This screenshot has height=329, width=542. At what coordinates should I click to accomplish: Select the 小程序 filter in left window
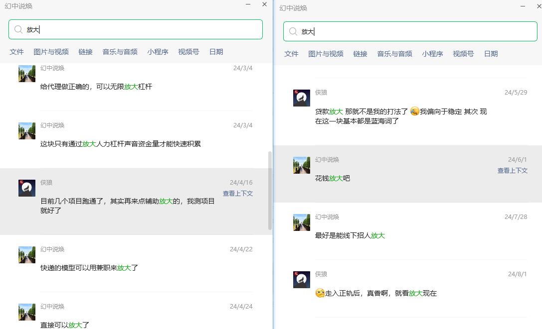pos(158,51)
